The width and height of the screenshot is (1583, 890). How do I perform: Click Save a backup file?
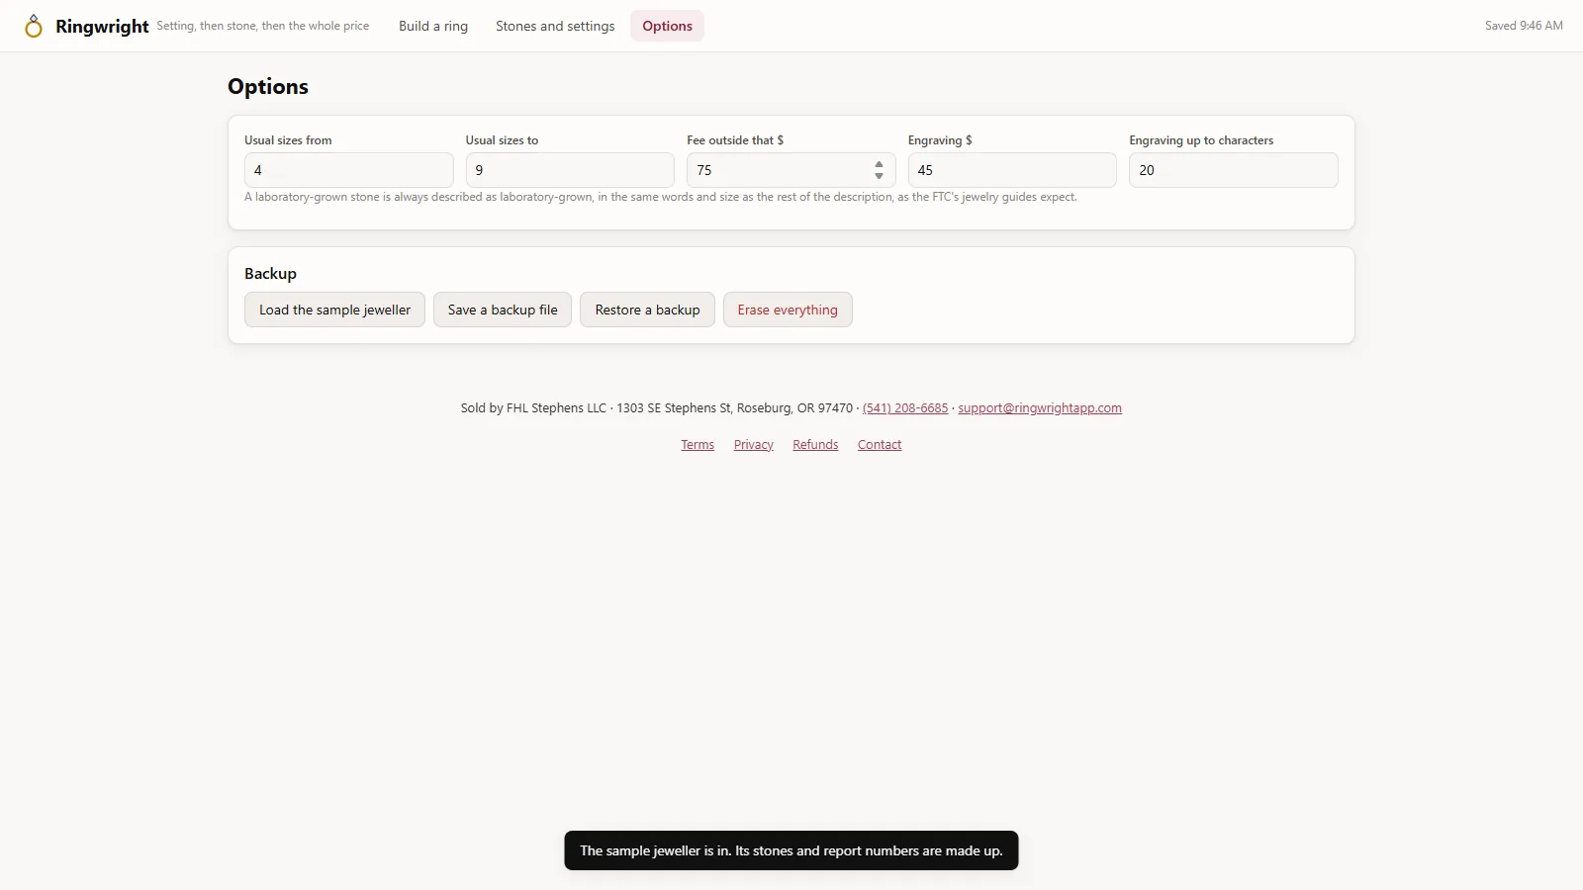pos(503,310)
